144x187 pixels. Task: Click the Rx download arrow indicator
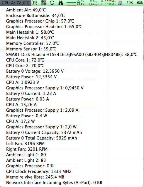[79, 4]
